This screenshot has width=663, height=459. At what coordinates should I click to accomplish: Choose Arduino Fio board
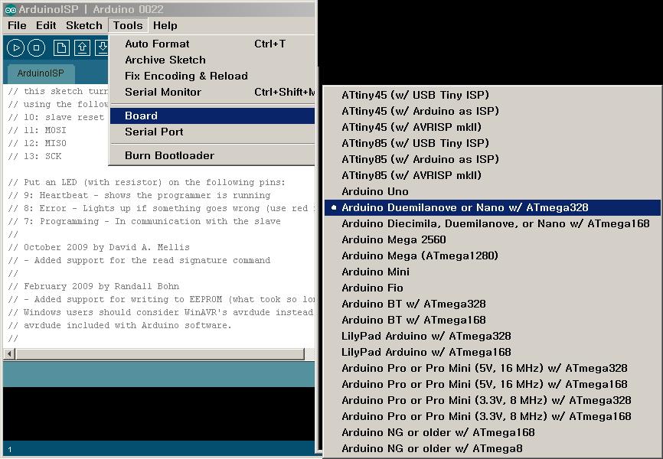point(492,288)
